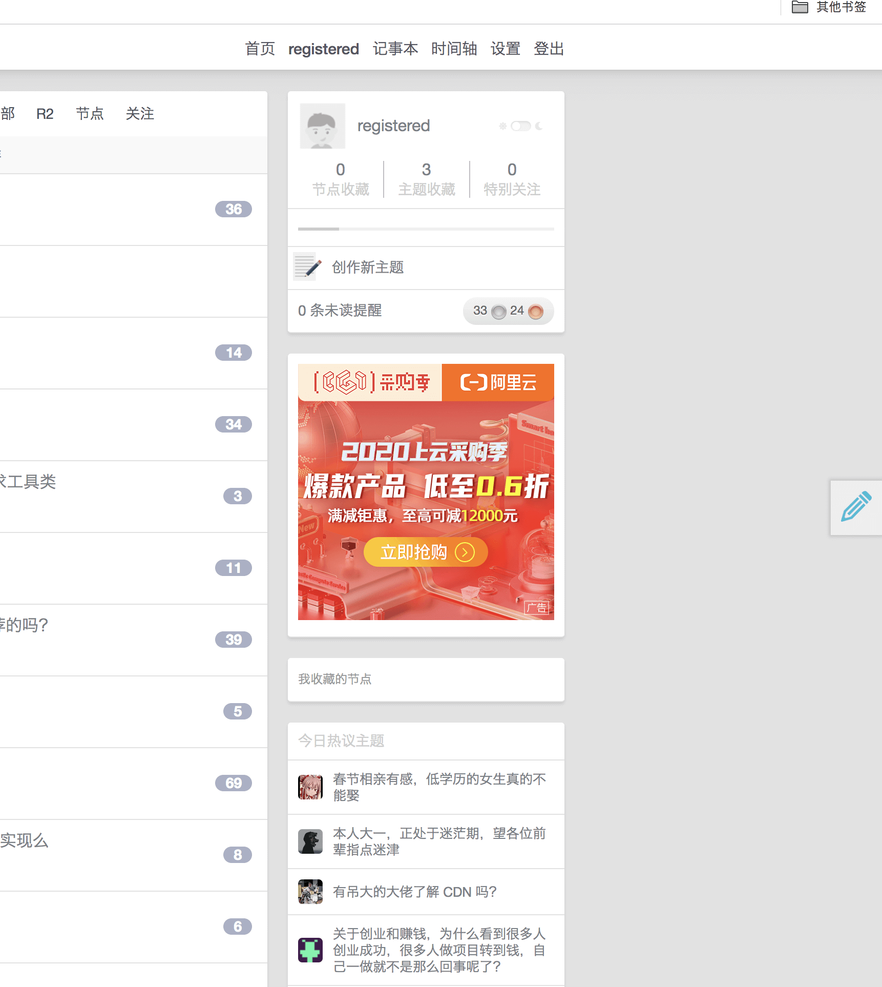Switch to the R2 tab
Screen dimensions: 882x987
tap(45, 114)
